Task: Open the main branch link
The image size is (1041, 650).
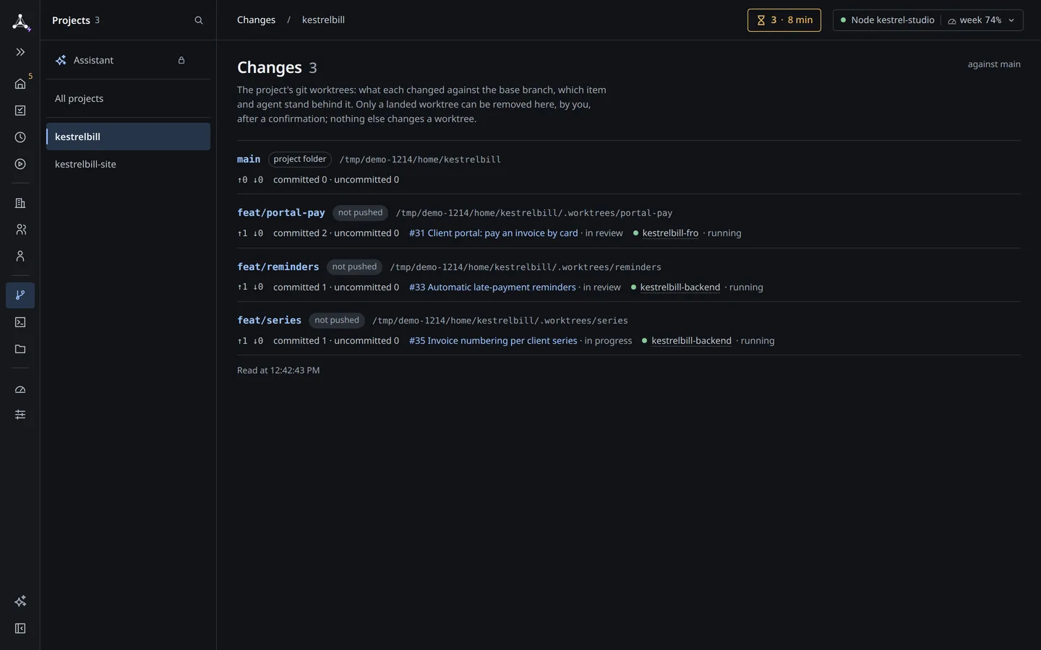Action: coord(249,160)
